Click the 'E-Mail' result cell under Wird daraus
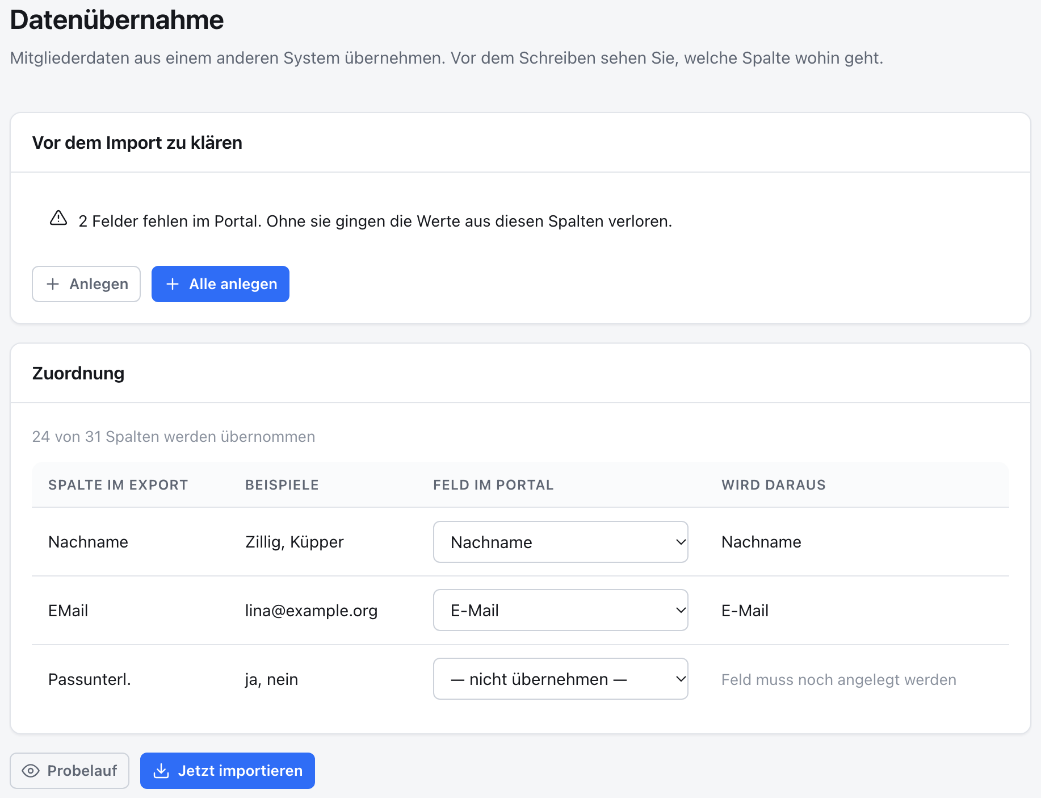 click(x=745, y=611)
